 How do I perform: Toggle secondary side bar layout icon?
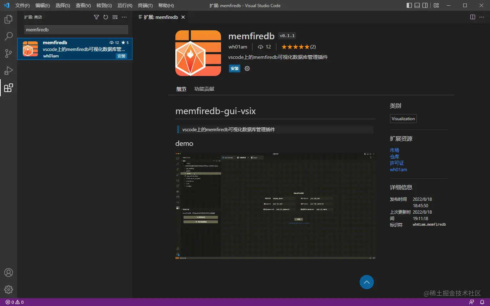coord(425,5)
